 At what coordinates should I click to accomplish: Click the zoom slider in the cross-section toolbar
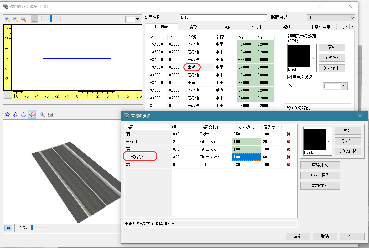pos(51,18)
